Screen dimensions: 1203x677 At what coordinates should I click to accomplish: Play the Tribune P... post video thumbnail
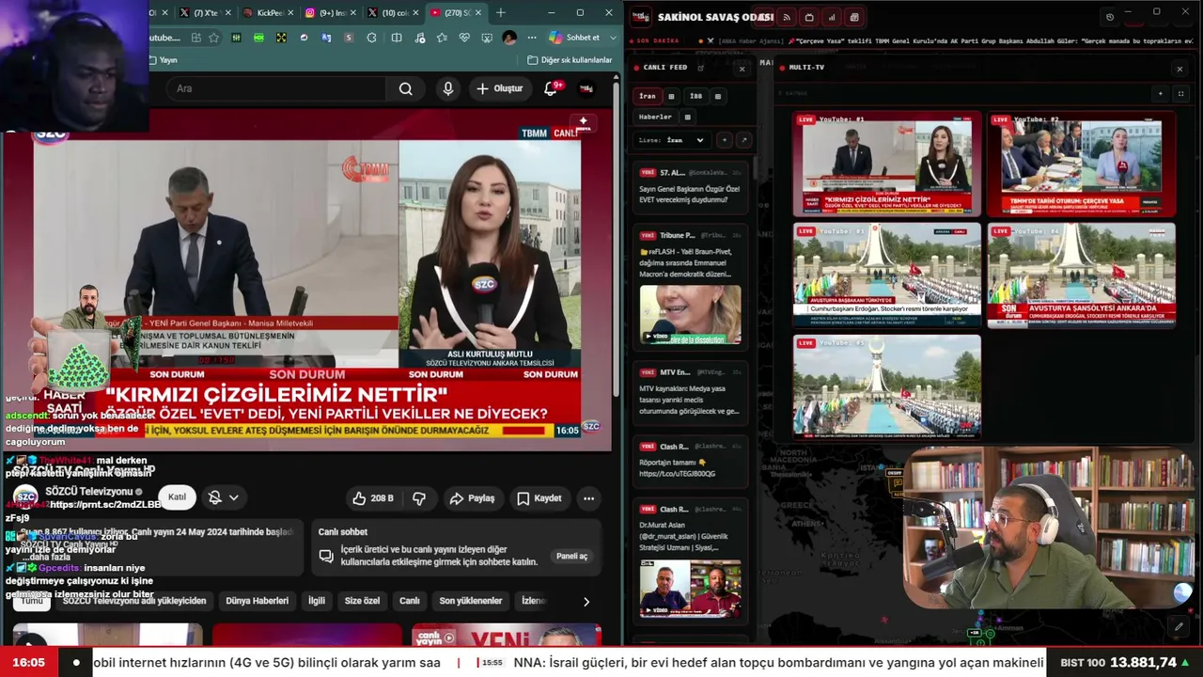point(691,314)
